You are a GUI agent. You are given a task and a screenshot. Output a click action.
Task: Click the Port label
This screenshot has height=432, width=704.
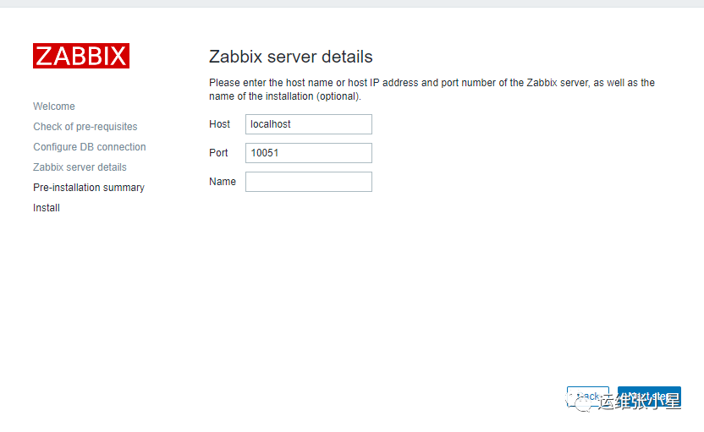(218, 153)
